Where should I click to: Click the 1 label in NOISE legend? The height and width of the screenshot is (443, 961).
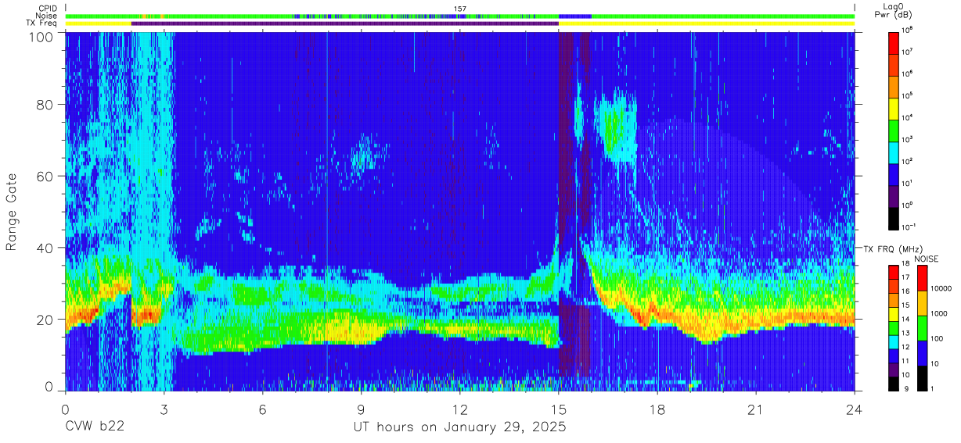934,389
